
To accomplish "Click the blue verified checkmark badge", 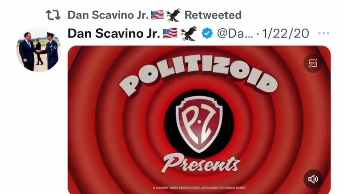I will click(x=207, y=34).
